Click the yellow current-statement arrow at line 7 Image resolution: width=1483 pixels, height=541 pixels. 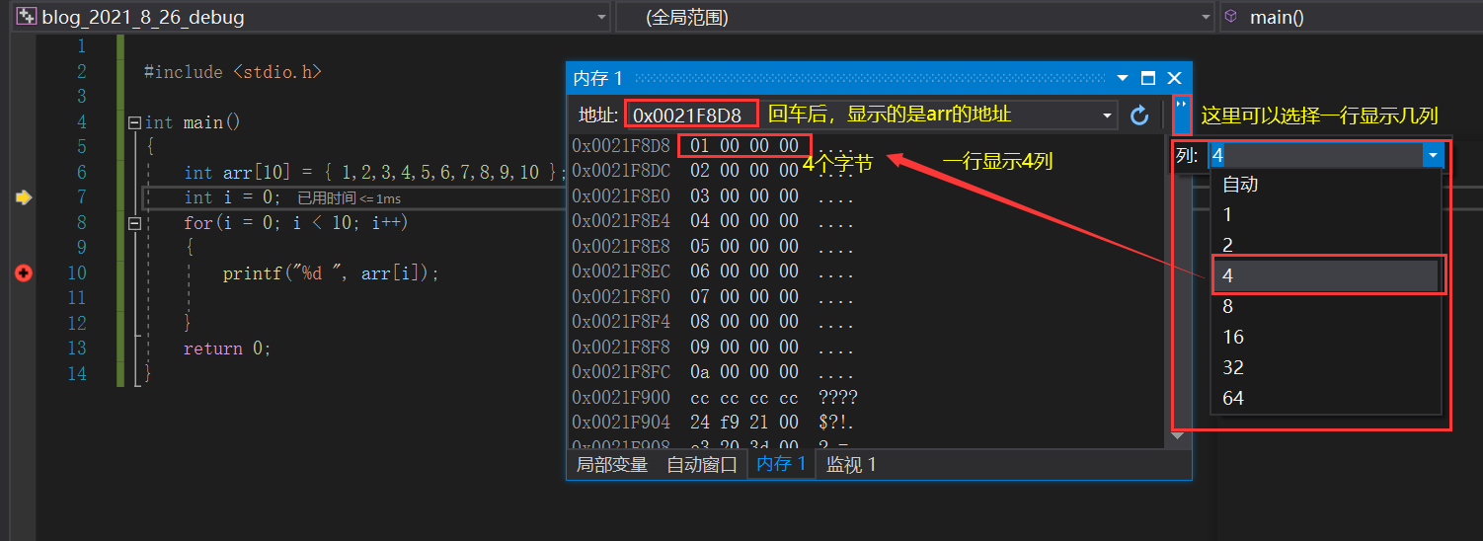pos(24,198)
